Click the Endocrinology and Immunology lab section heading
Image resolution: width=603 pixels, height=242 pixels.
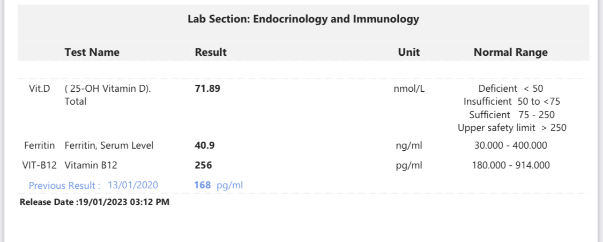pyautogui.click(x=303, y=19)
